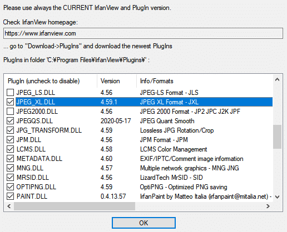The height and width of the screenshot is (232, 287).
Task: Click the horizontal scroll right arrow
Action: [268, 206]
